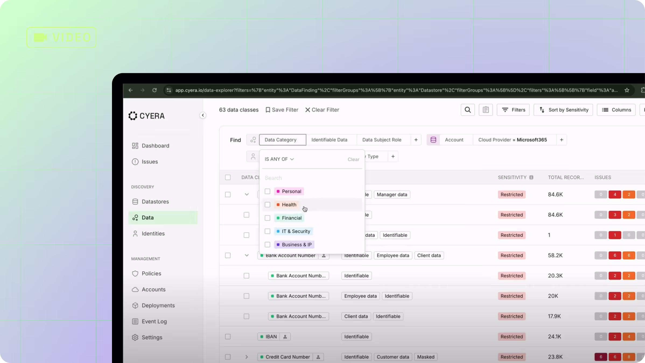Screen dimensions: 645x363
Task: Click plus after Data Subject Role
Action: pos(416,140)
